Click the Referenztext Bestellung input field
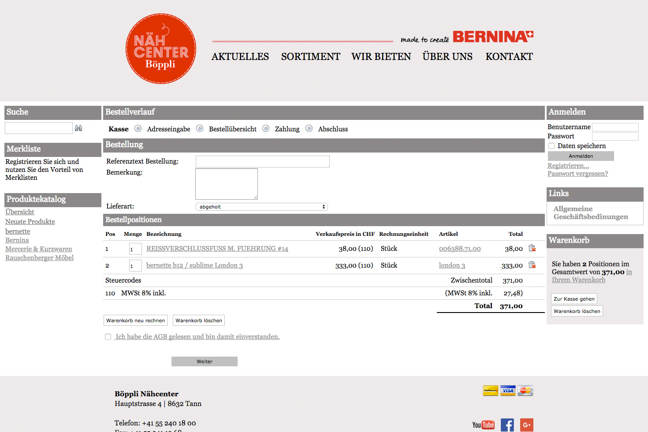648x432 pixels. [x=262, y=161]
